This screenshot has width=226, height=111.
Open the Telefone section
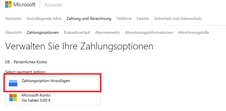coord(124,19)
